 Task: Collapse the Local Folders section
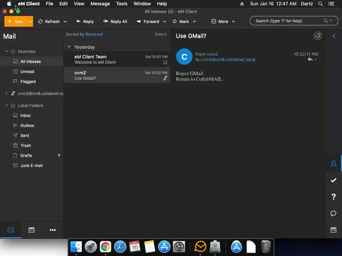(7, 105)
